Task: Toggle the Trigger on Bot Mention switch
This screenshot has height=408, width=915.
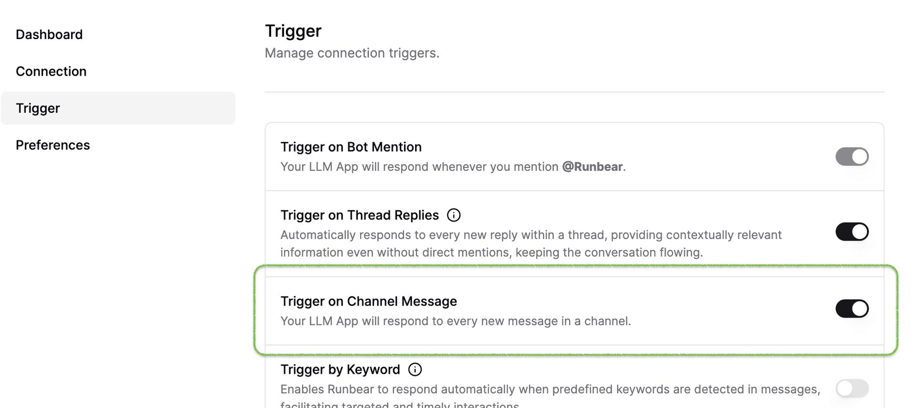Action: point(852,157)
